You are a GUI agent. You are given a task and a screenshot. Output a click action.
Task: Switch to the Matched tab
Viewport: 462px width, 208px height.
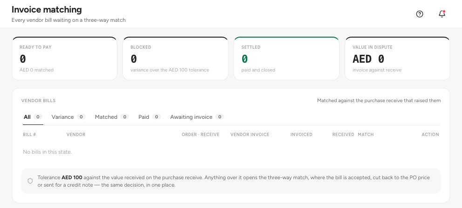click(x=112, y=117)
